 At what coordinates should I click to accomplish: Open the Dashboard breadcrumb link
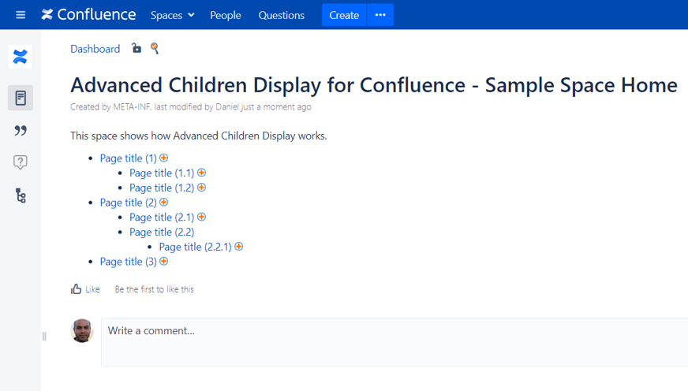95,49
